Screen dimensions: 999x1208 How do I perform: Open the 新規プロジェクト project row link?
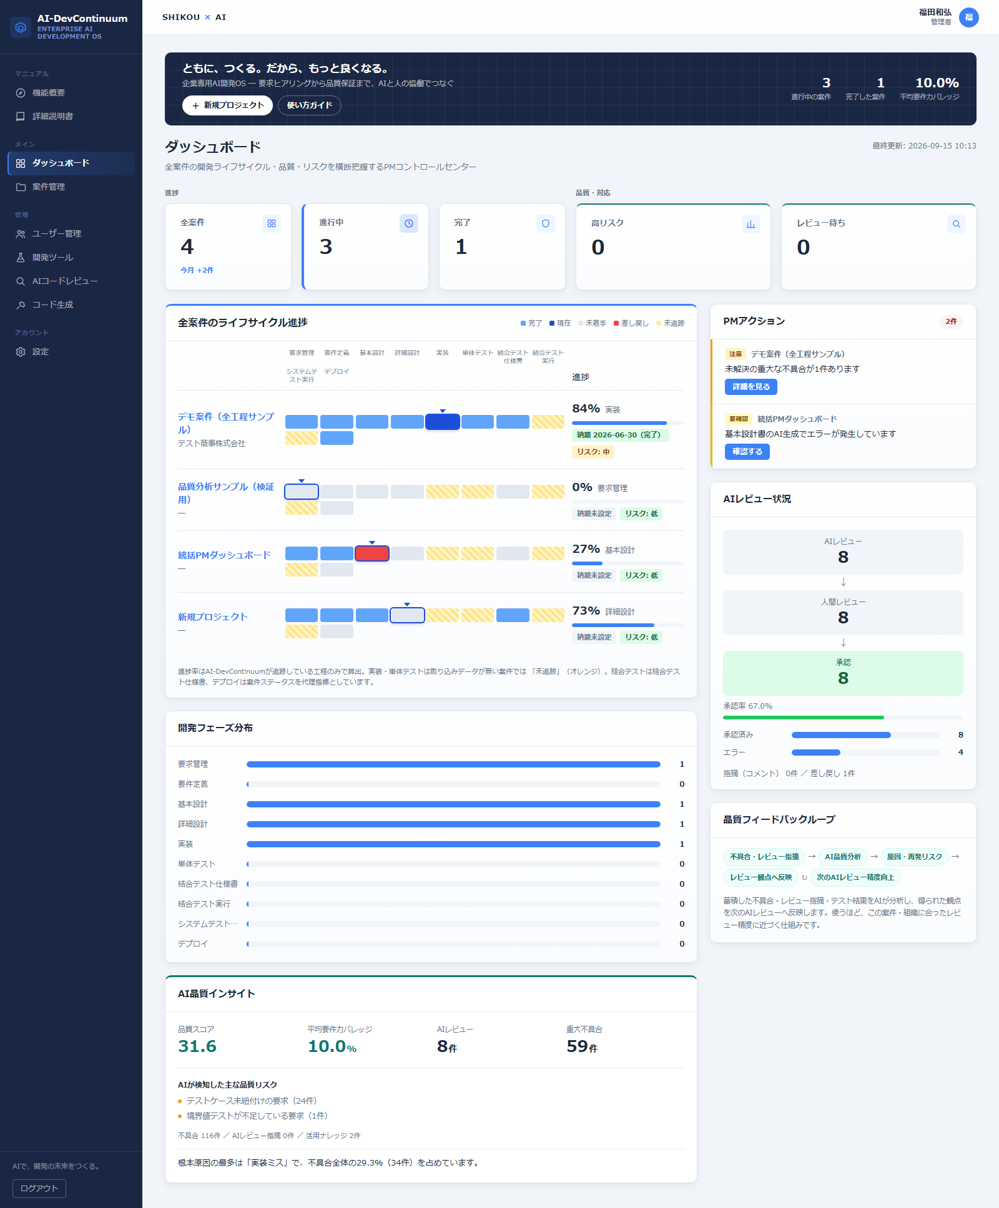click(213, 617)
